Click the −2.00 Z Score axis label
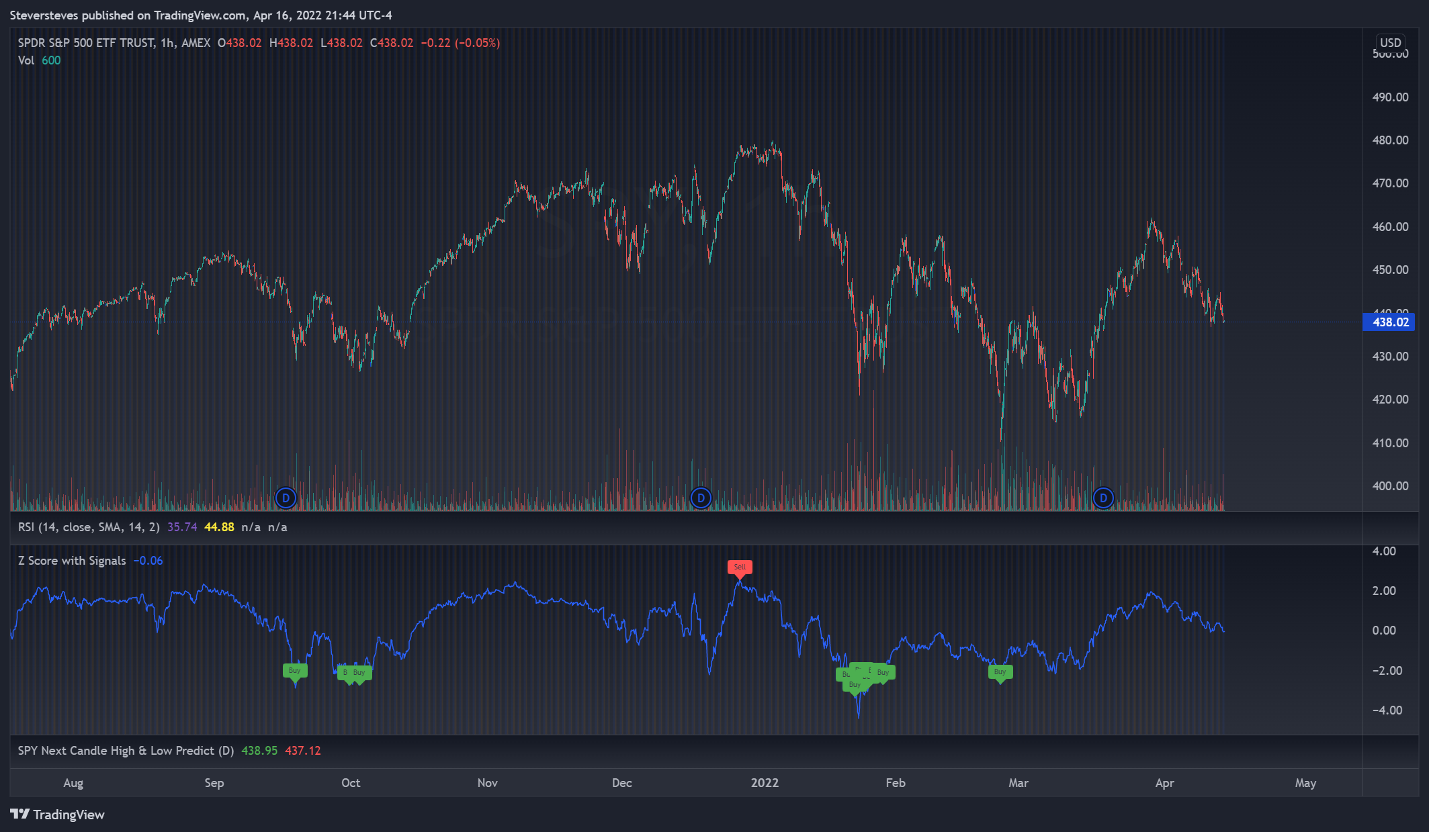Viewport: 1429px width, 832px height. point(1387,671)
